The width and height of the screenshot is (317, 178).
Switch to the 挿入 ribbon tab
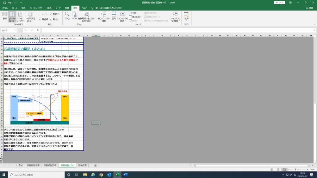(x=24, y=8)
